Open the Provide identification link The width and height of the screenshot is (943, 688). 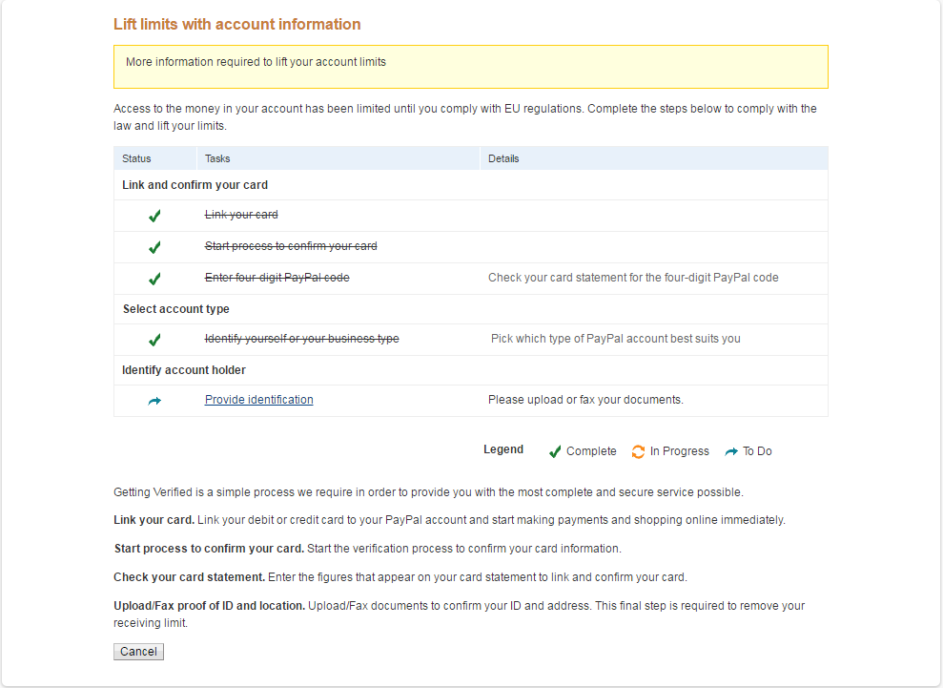click(258, 400)
